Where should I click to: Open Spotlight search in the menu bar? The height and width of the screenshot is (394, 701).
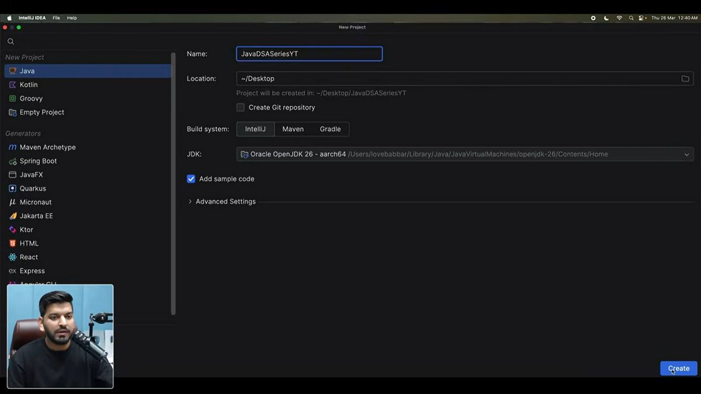point(631,18)
